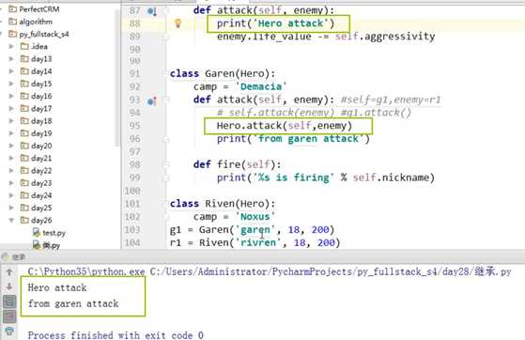Expand the day16 folder arrow

pos(11,96)
